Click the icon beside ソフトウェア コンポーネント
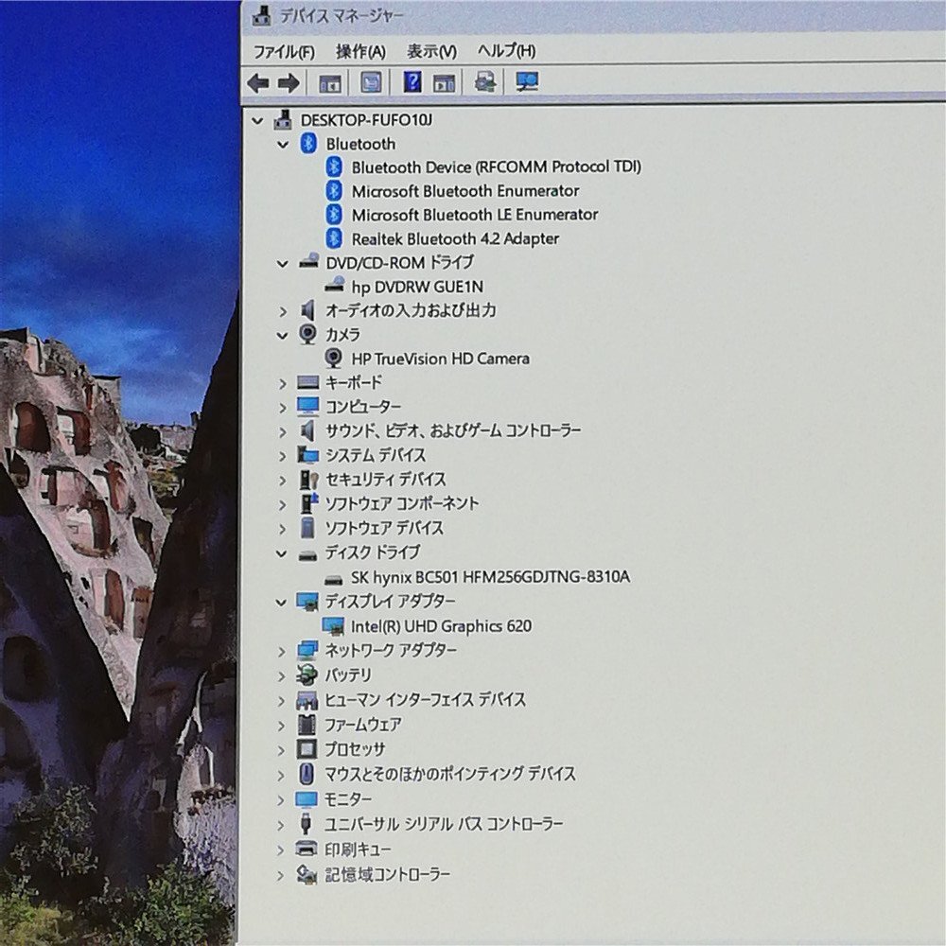Screen dimensions: 946x946 pyautogui.click(x=309, y=504)
